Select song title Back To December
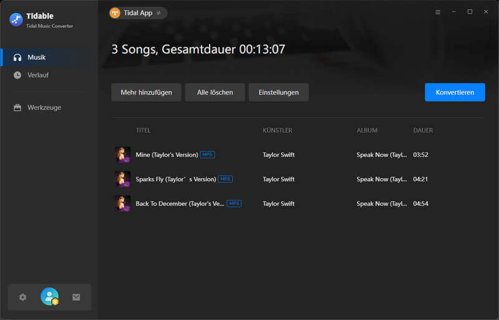Screen dimensions: 499x320 tap(180, 204)
